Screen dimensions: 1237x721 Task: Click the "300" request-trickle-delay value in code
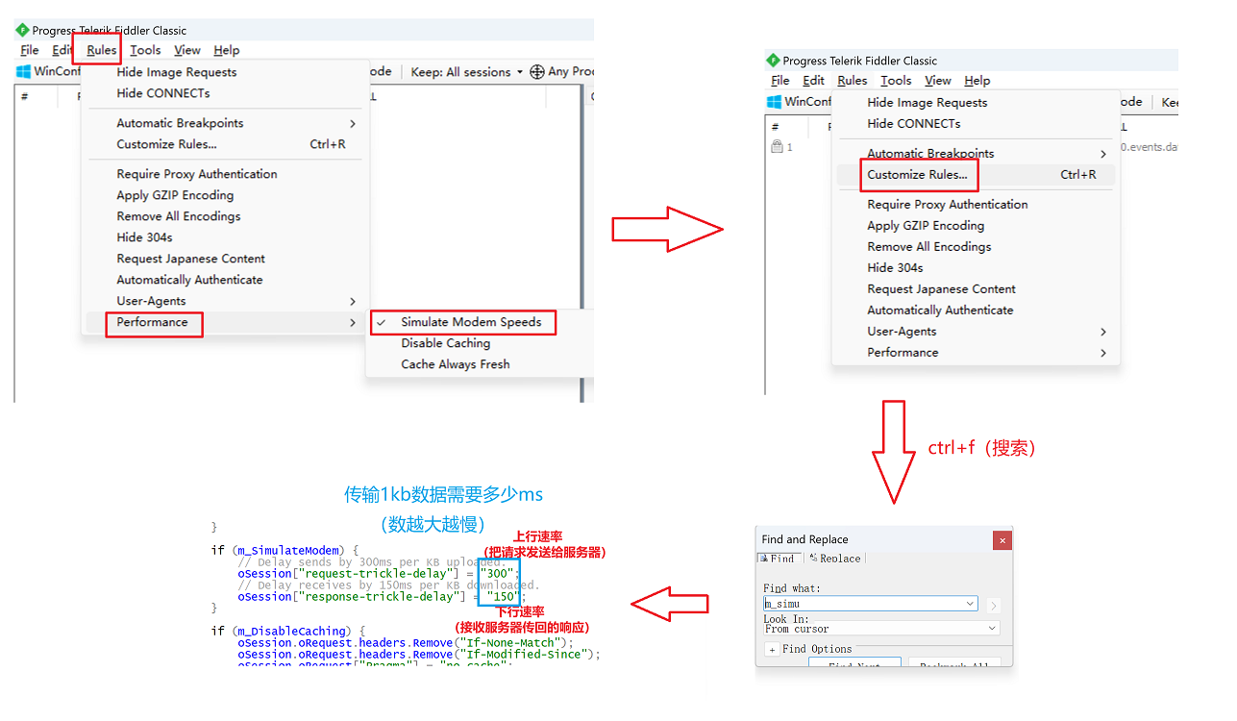(x=499, y=573)
